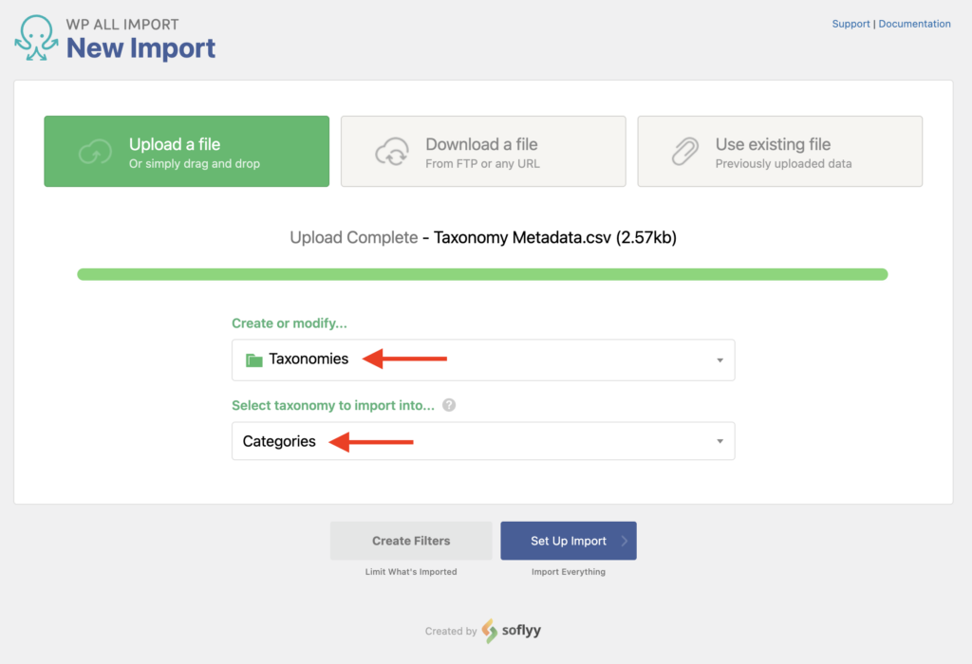Screen dimensions: 972x664
Task: Click the green upload progress bar
Action: click(482, 273)
